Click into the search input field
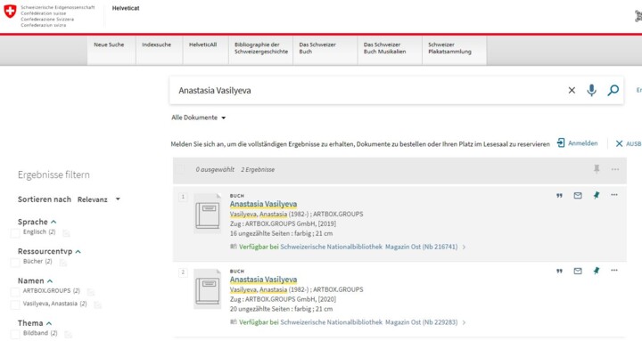The height and width of the screenshot is (341, 642). [x=368, y=90]
